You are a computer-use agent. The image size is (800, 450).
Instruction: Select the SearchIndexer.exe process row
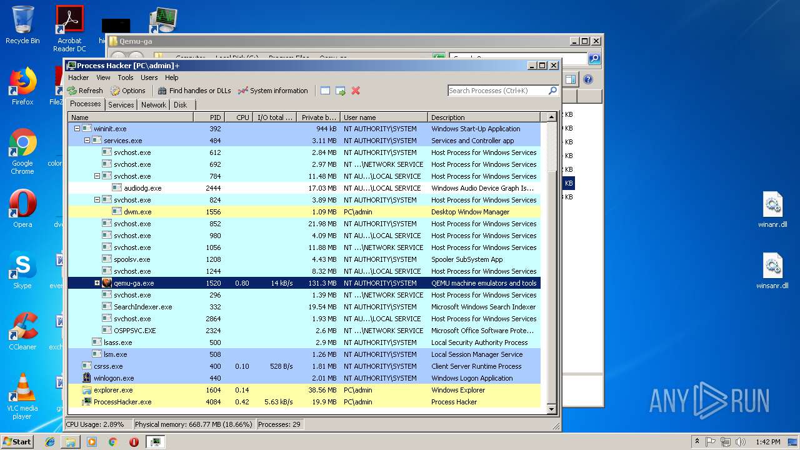coord(304,307)
